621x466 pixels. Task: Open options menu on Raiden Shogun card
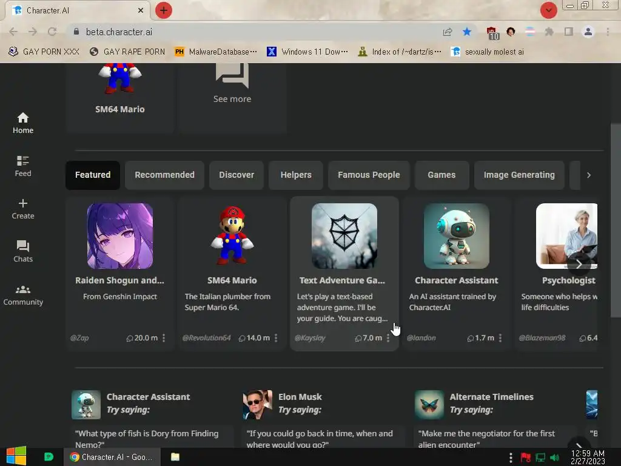pyautogui.click(x=164, y=337)
